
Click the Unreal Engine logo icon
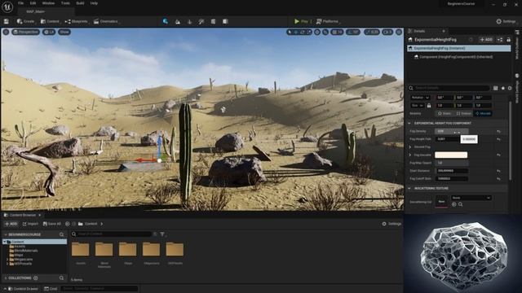7,7
